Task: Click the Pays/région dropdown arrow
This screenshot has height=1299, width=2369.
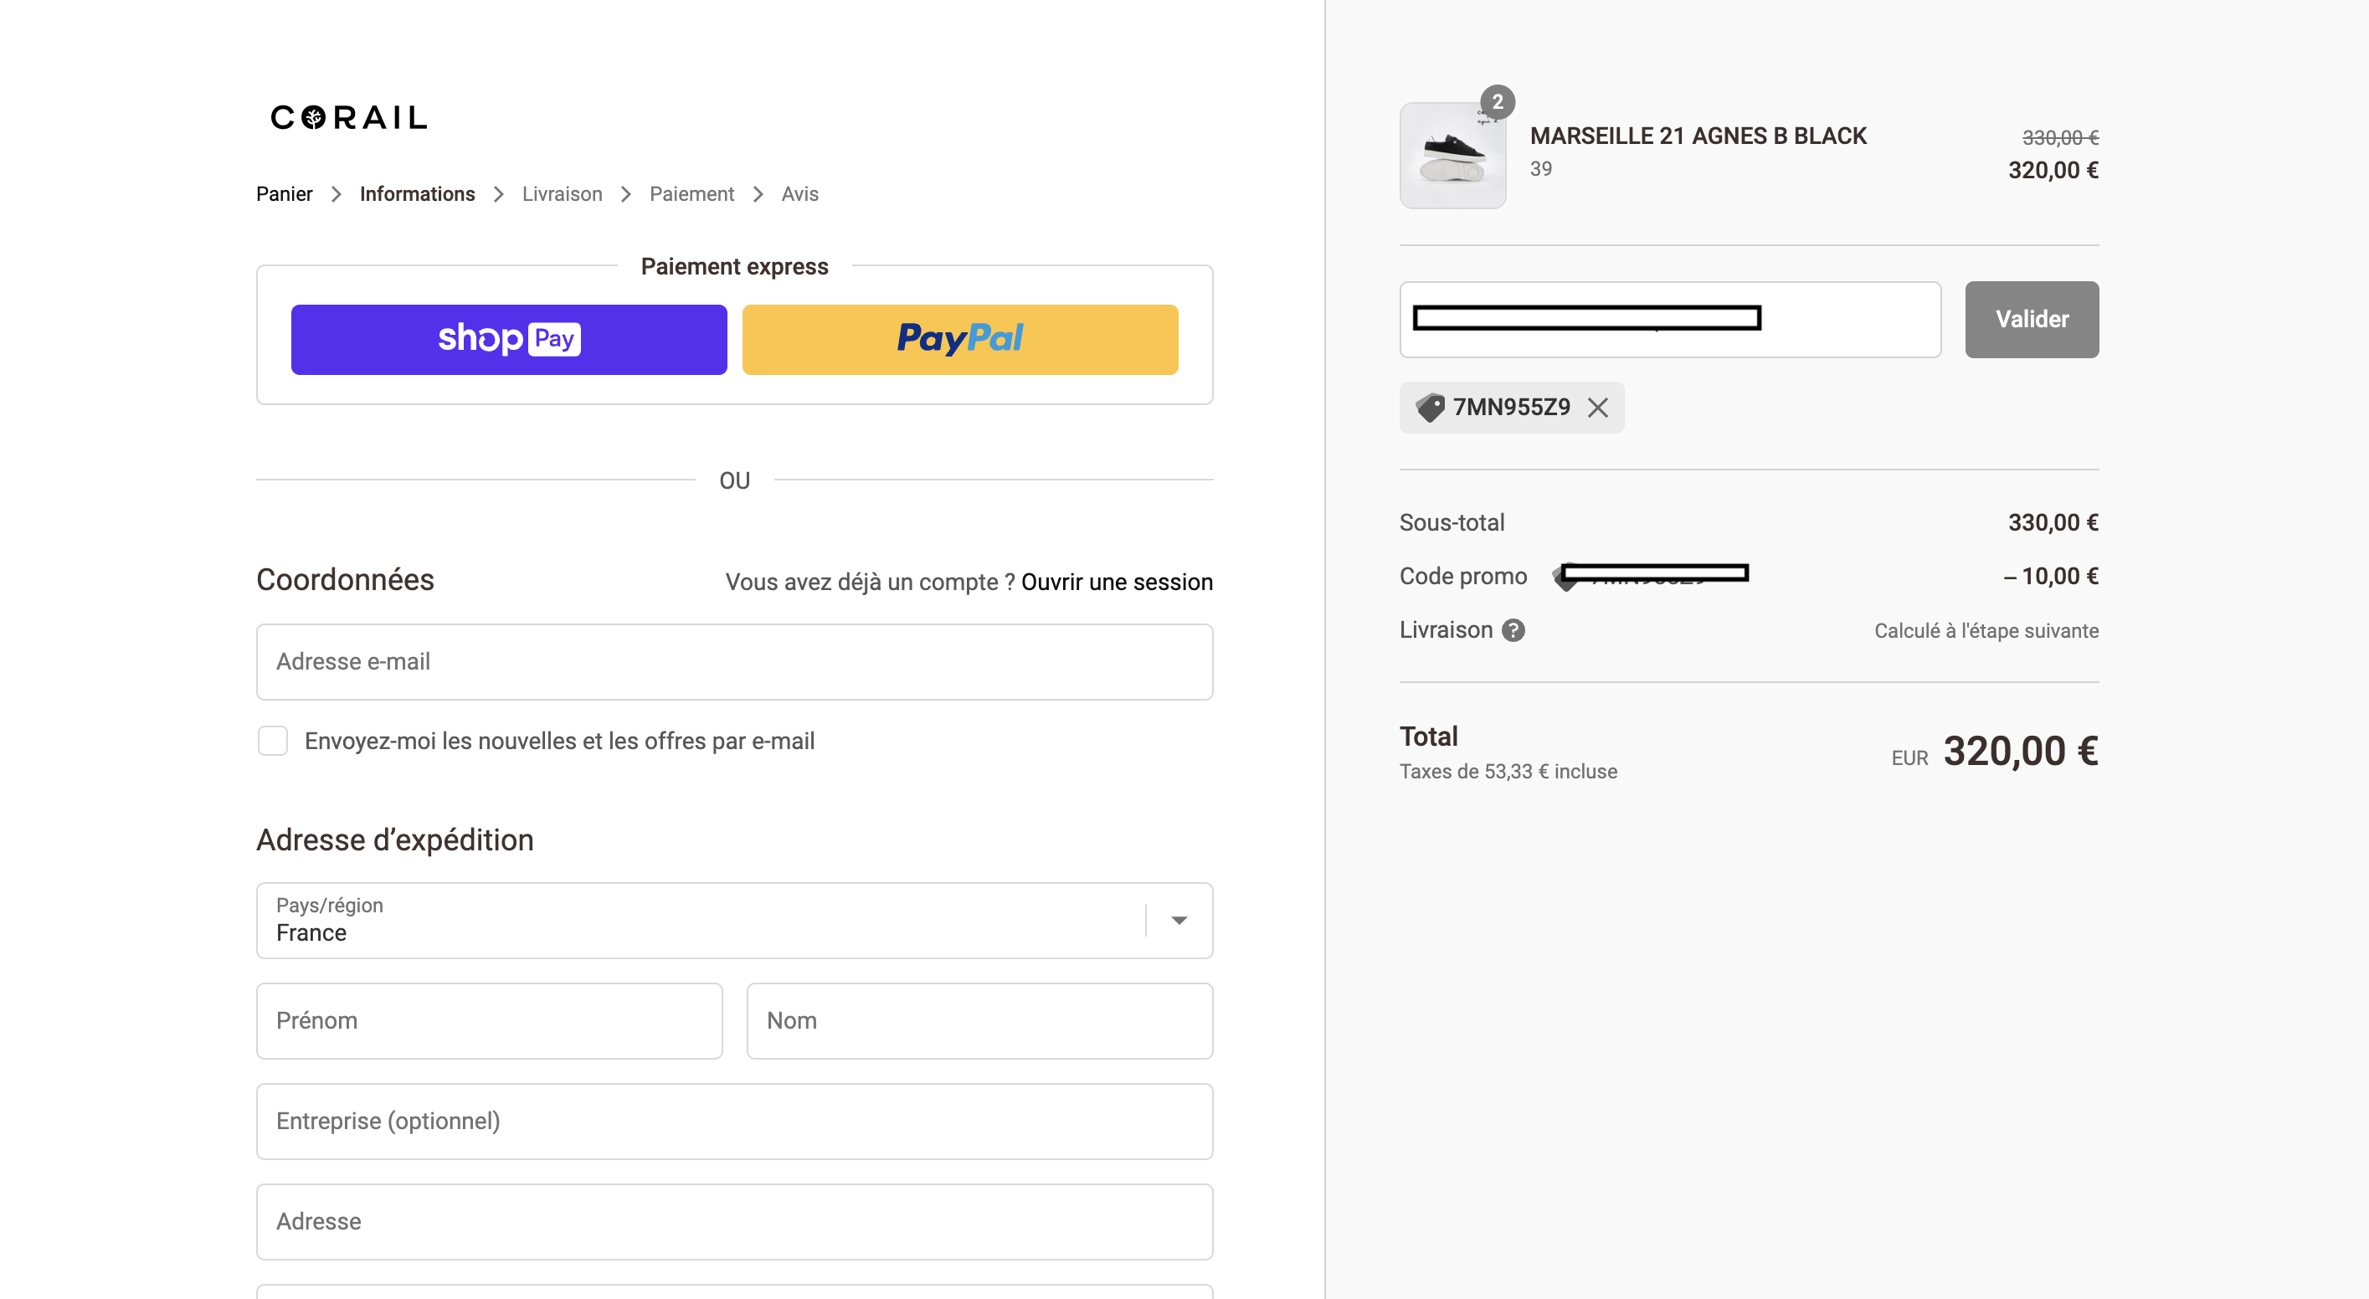Action: click(x=1179, y=920)
